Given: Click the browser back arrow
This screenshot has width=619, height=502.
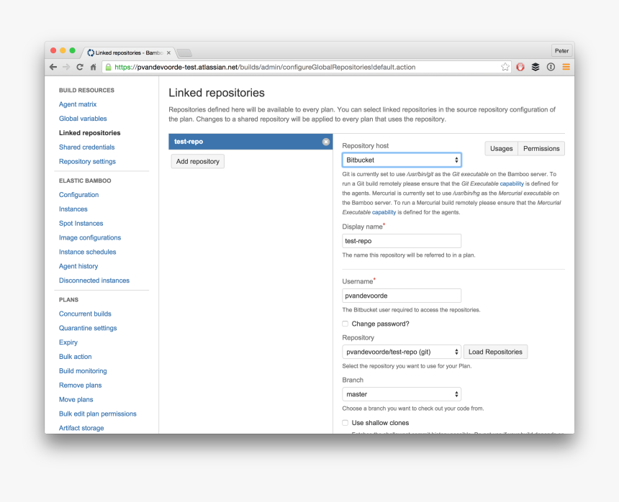Looking at the screenshot, I should point(53,67).
